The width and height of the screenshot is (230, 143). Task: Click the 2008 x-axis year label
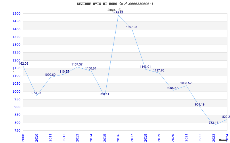(x=23, y=138)
